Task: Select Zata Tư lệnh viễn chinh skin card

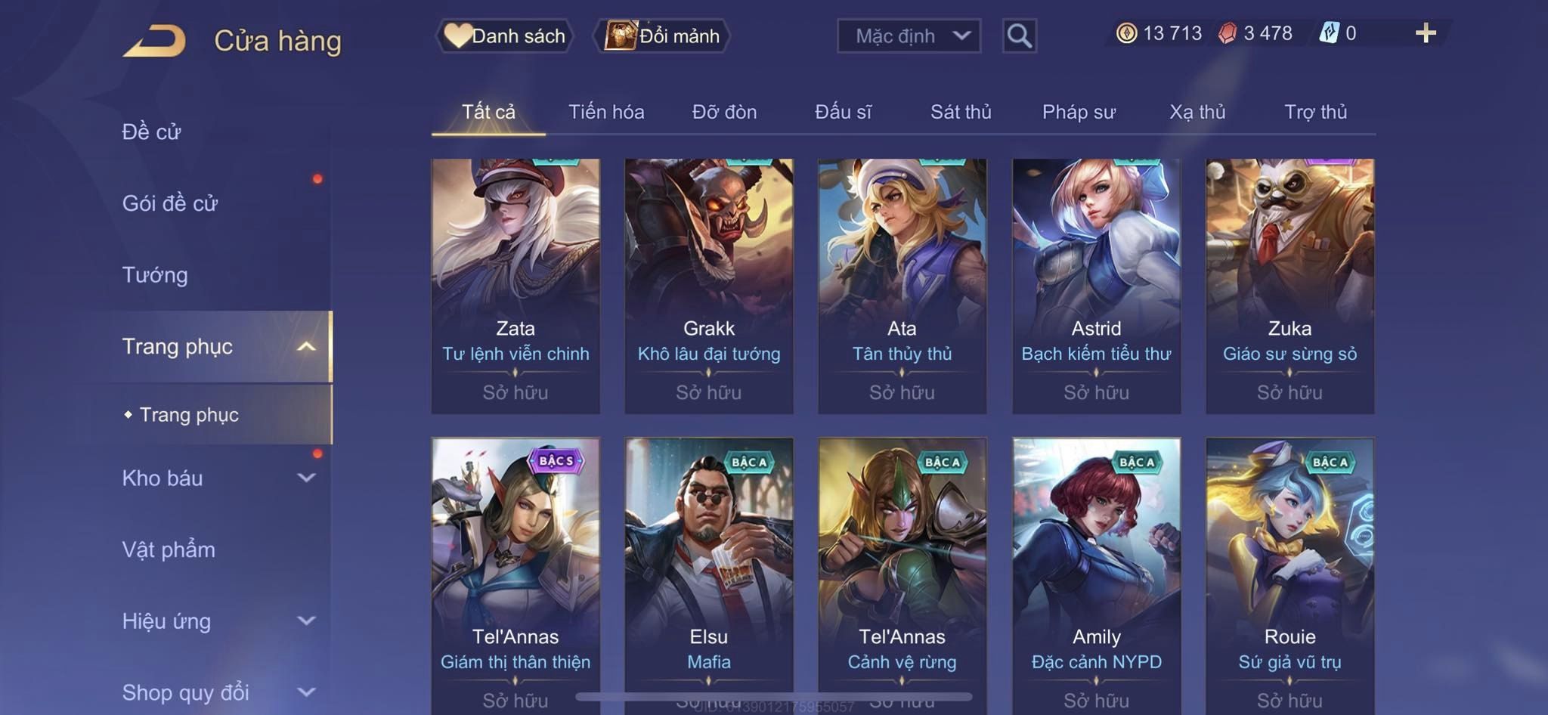Action: (515, 286)
